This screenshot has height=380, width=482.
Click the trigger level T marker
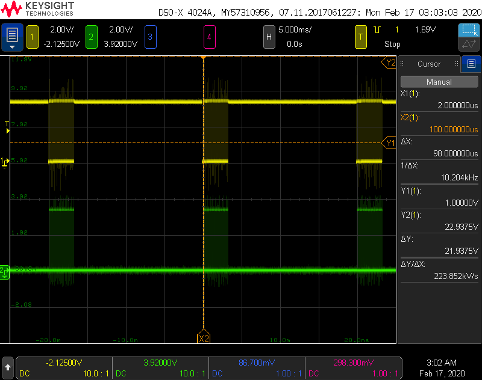tap(7, 127)
